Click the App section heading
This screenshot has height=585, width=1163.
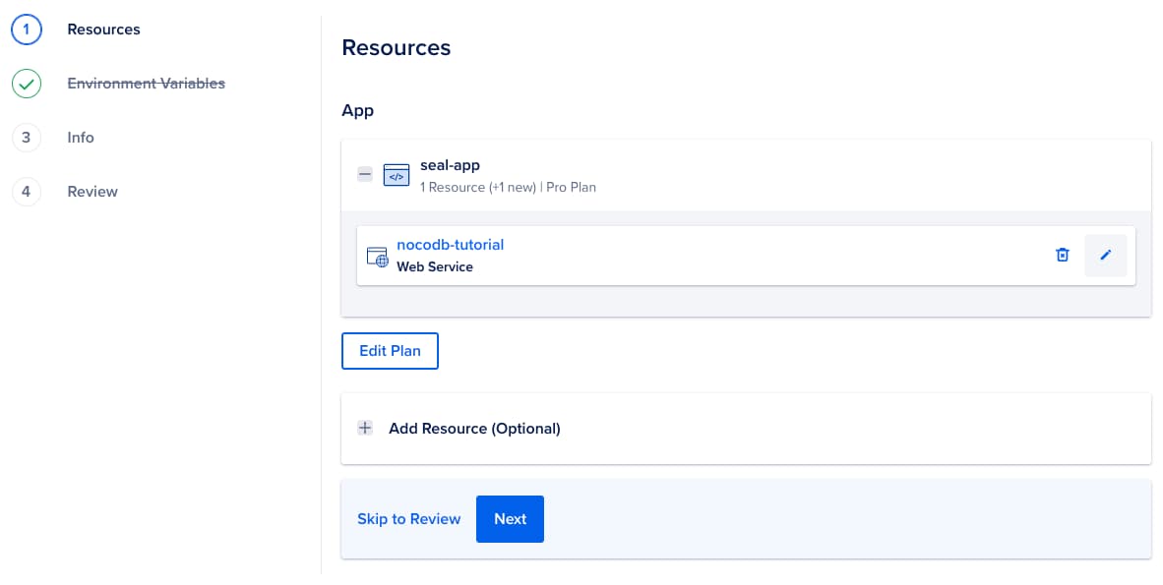[357, 111]
